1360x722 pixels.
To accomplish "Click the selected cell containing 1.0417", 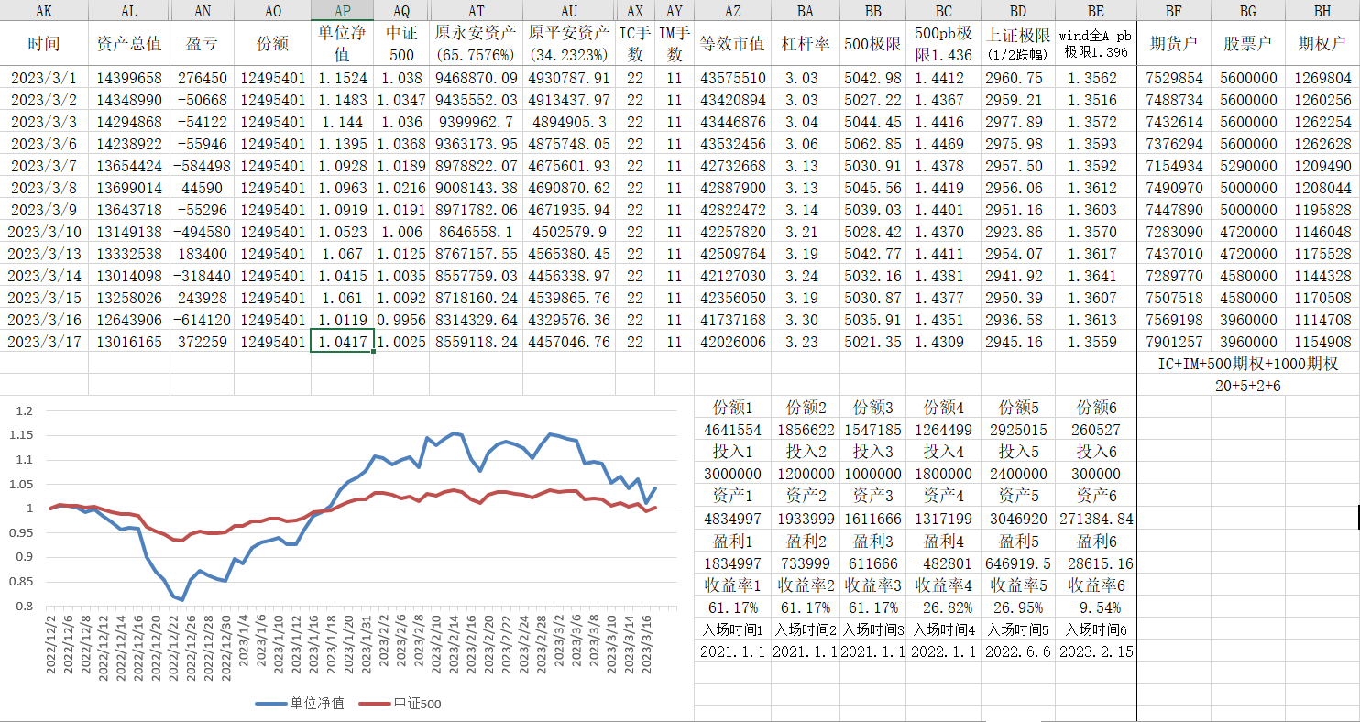I will click(x=342, y=341).
